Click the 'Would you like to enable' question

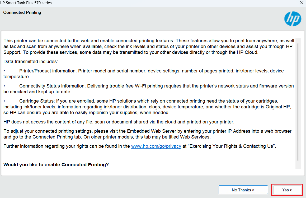(56, 165)
